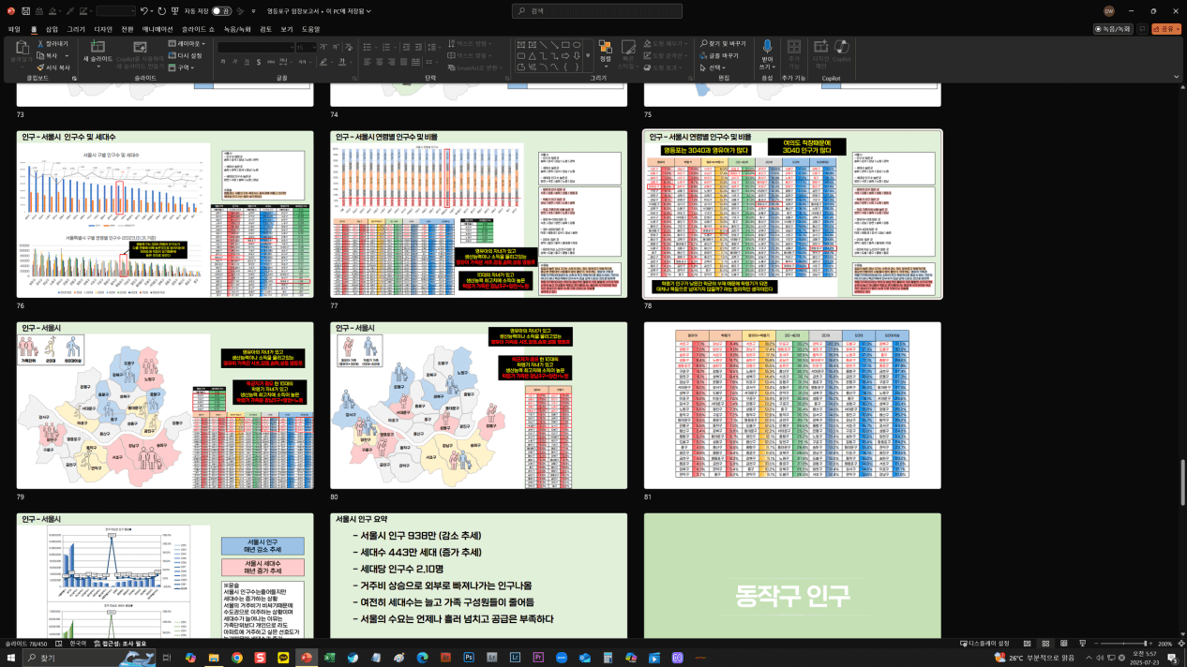The width and height of the screenshot is (1187, 667).
Task: Click the 녹음/녹화 button at top right
Action: (x=1113, y=29)
